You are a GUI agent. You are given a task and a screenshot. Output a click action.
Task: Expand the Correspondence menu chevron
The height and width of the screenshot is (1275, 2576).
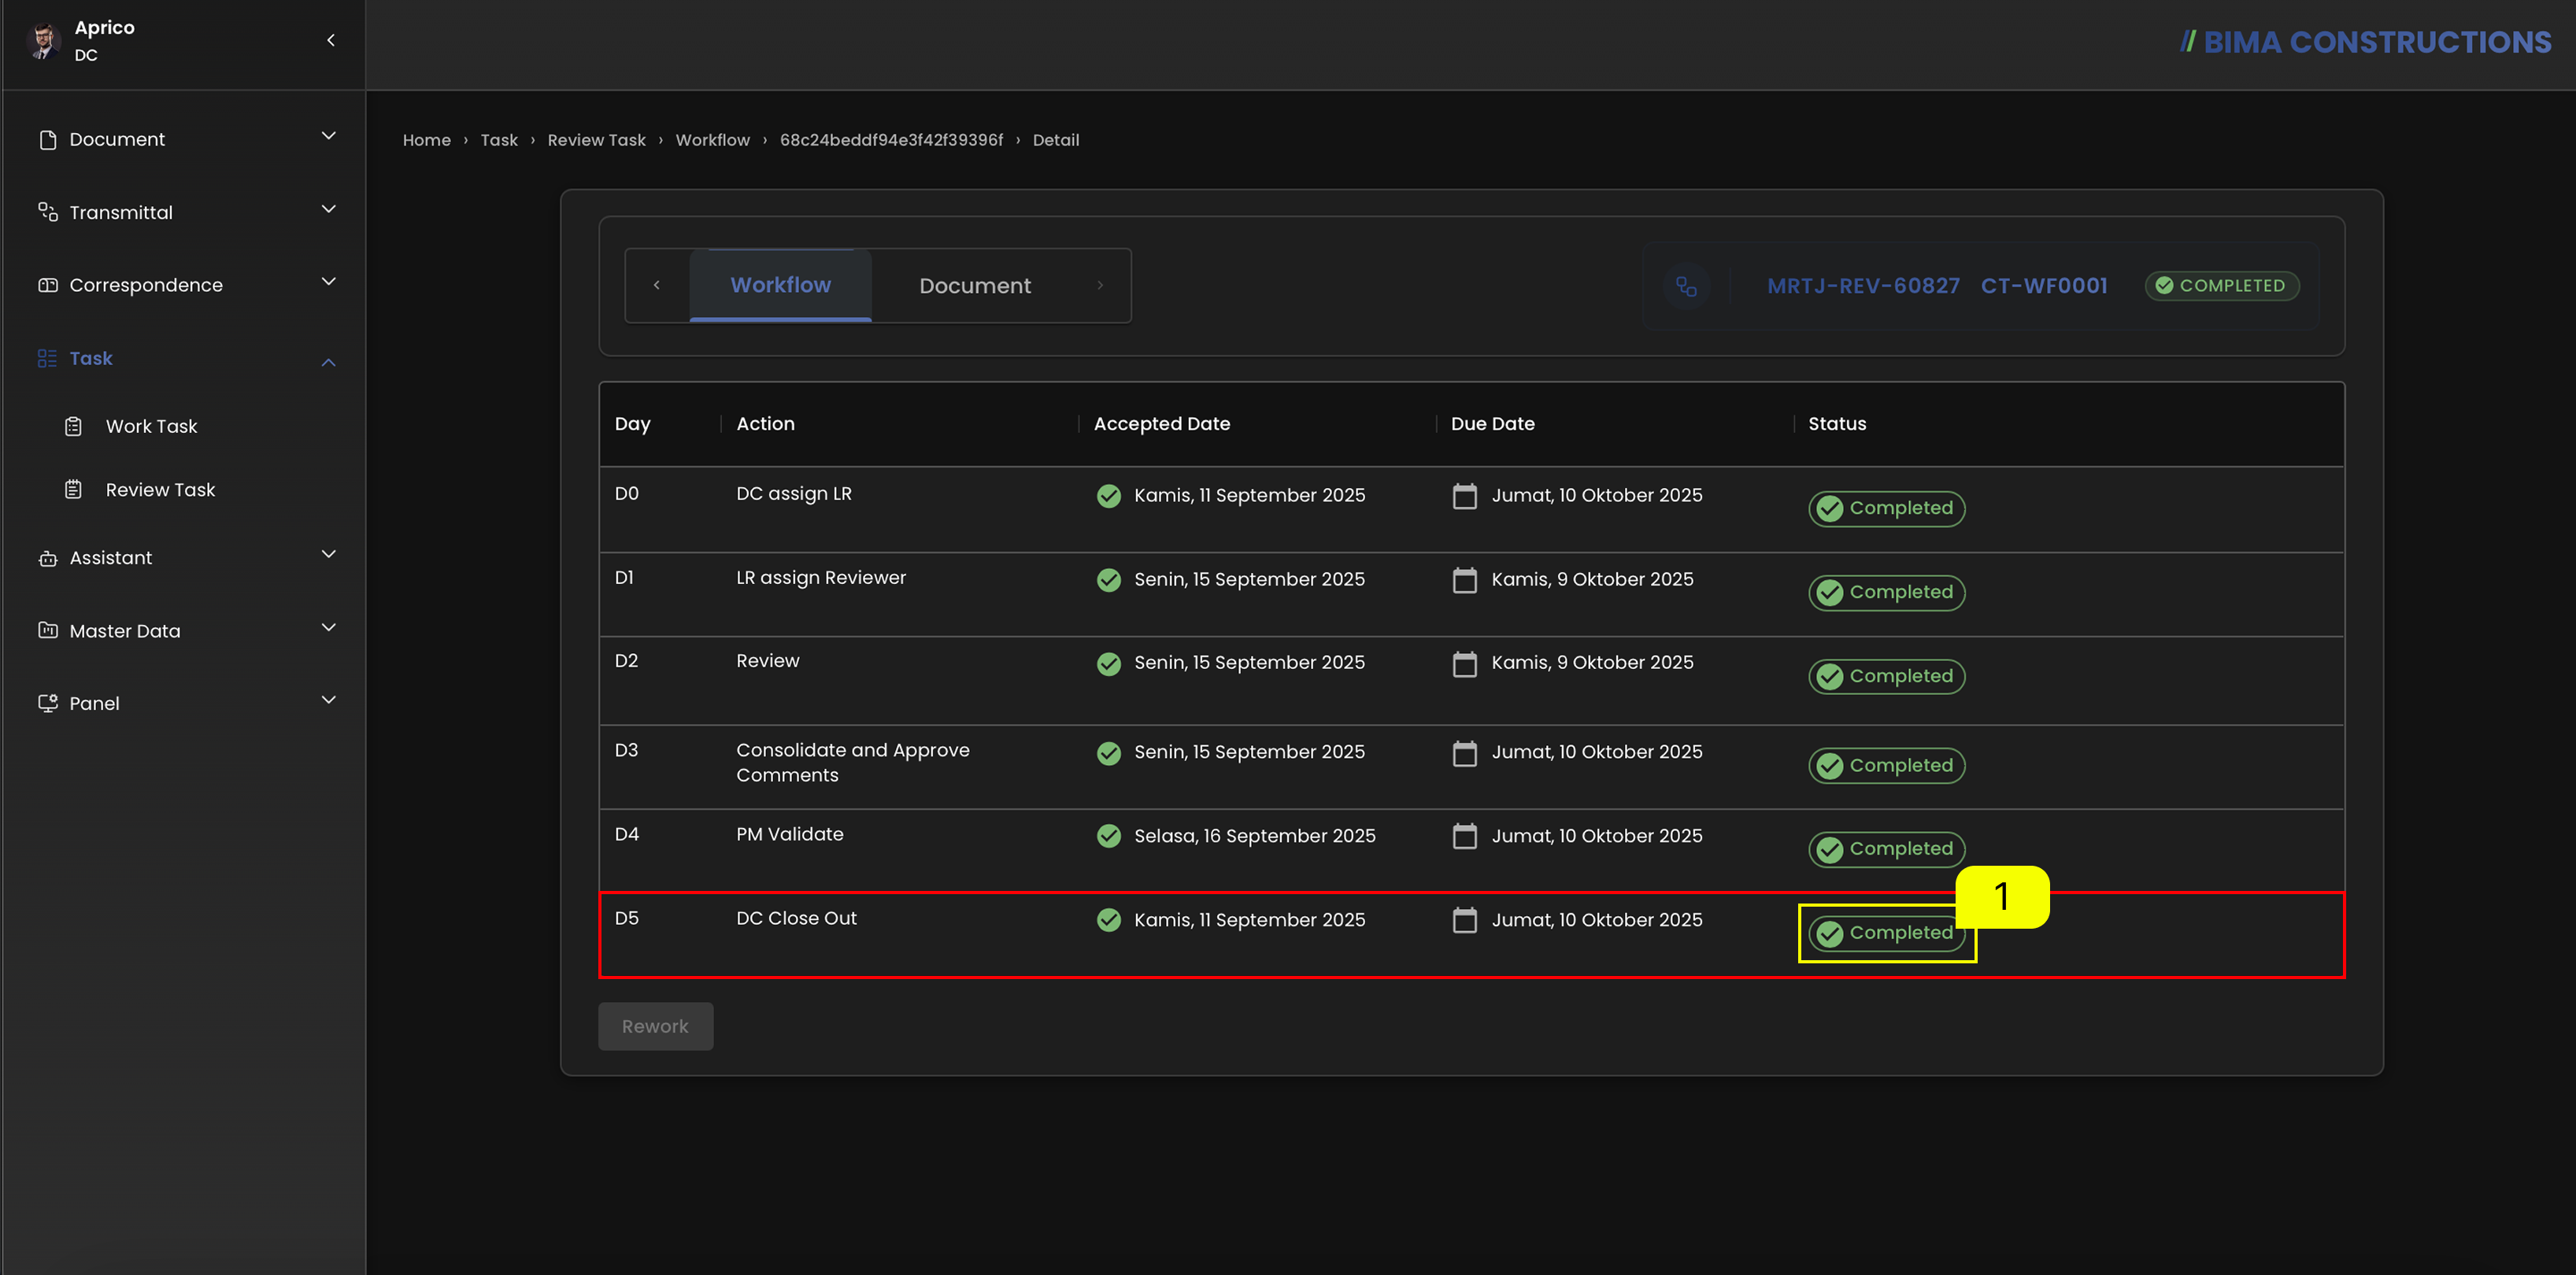point(328,282)
